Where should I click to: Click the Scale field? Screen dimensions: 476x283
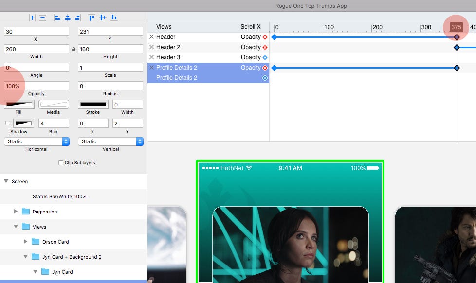pos(110,67)
